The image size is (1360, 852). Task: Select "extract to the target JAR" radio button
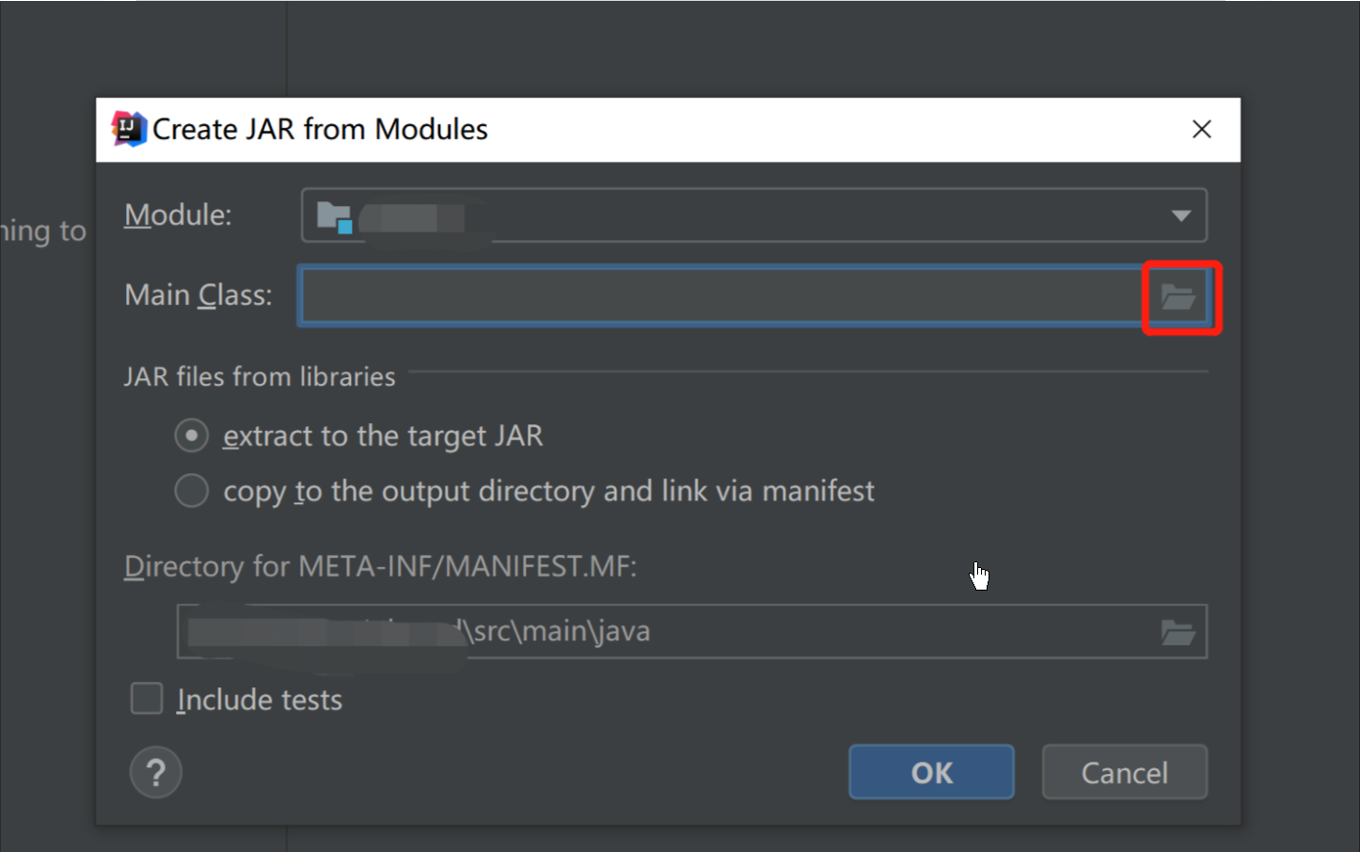coord(192,435)
